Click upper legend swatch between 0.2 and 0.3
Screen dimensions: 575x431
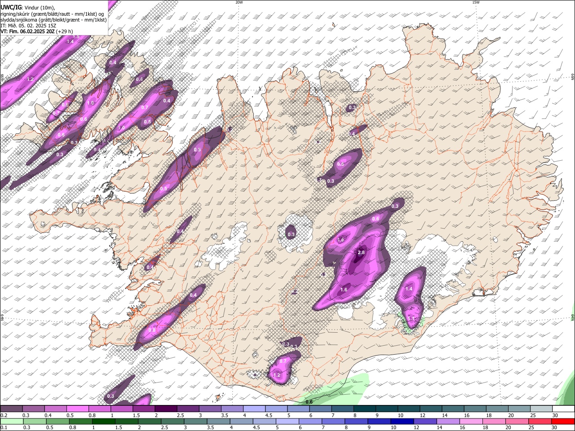(11, 409)
